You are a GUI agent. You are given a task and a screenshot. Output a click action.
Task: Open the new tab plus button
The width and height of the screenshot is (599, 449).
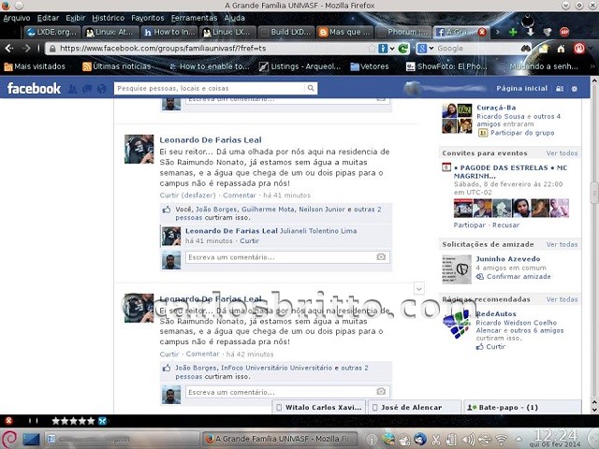click(x=512, y=32)
